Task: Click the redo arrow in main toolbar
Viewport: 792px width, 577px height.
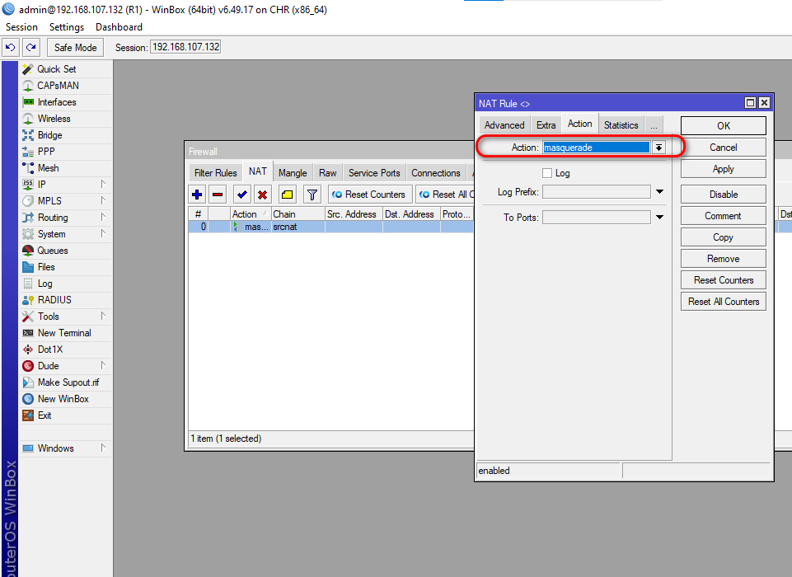Action: pyautogui.click(x=31, y=47)
